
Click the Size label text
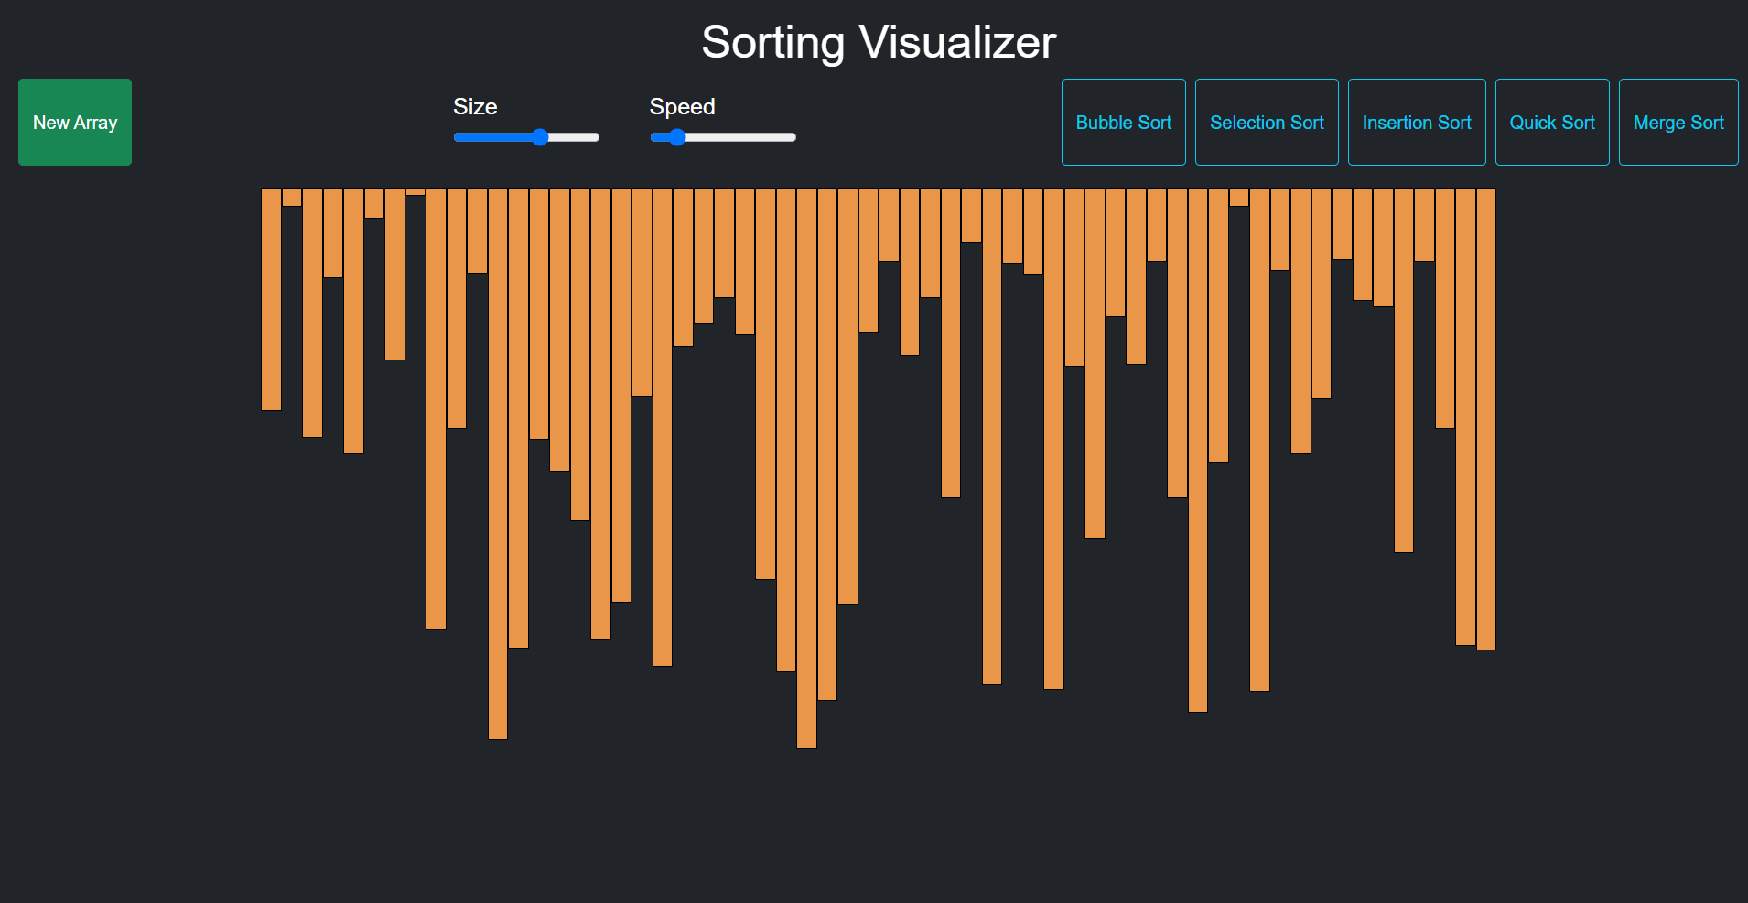[x=475, y=106]
